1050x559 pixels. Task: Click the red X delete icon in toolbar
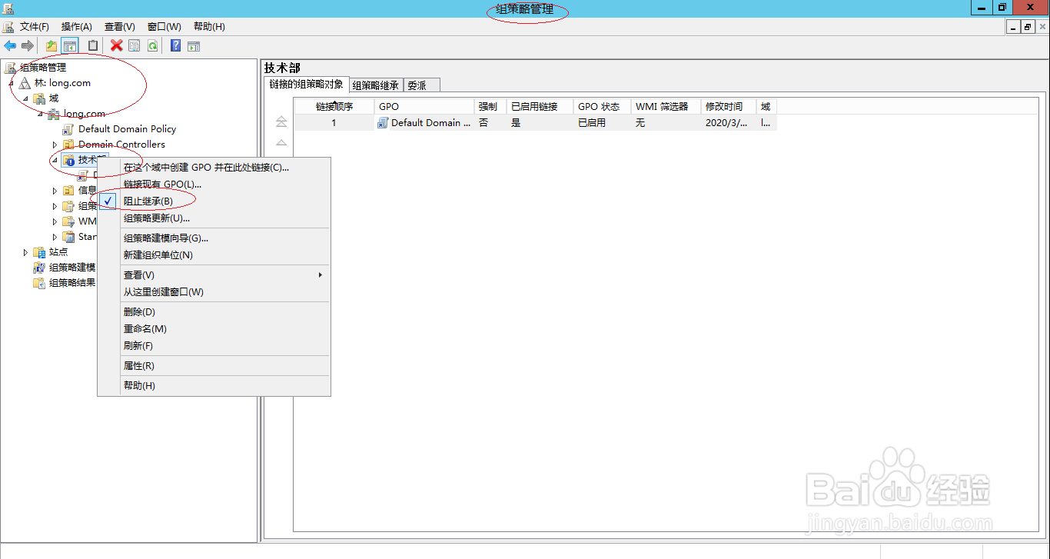[x=118, y=45]
